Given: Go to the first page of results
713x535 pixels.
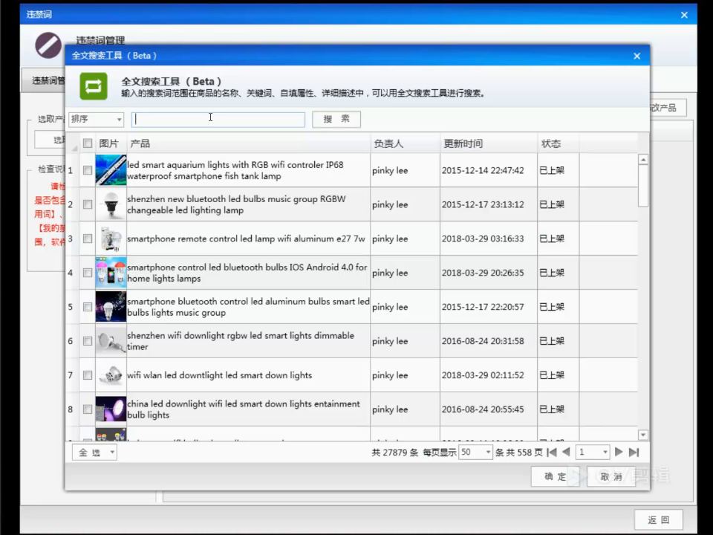Looking at the screenshot, I should (552, 453).
